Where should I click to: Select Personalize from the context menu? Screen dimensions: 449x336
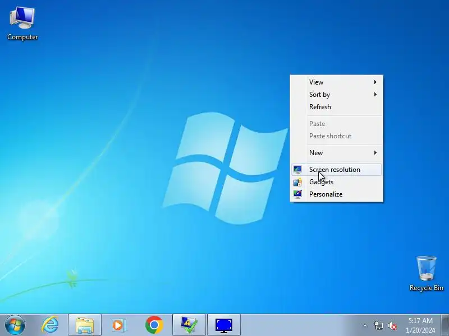point(336,194)
